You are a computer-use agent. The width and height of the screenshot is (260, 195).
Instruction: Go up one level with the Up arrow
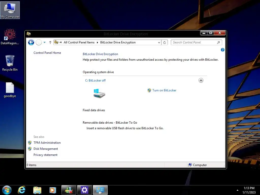[x=50, y=42]
